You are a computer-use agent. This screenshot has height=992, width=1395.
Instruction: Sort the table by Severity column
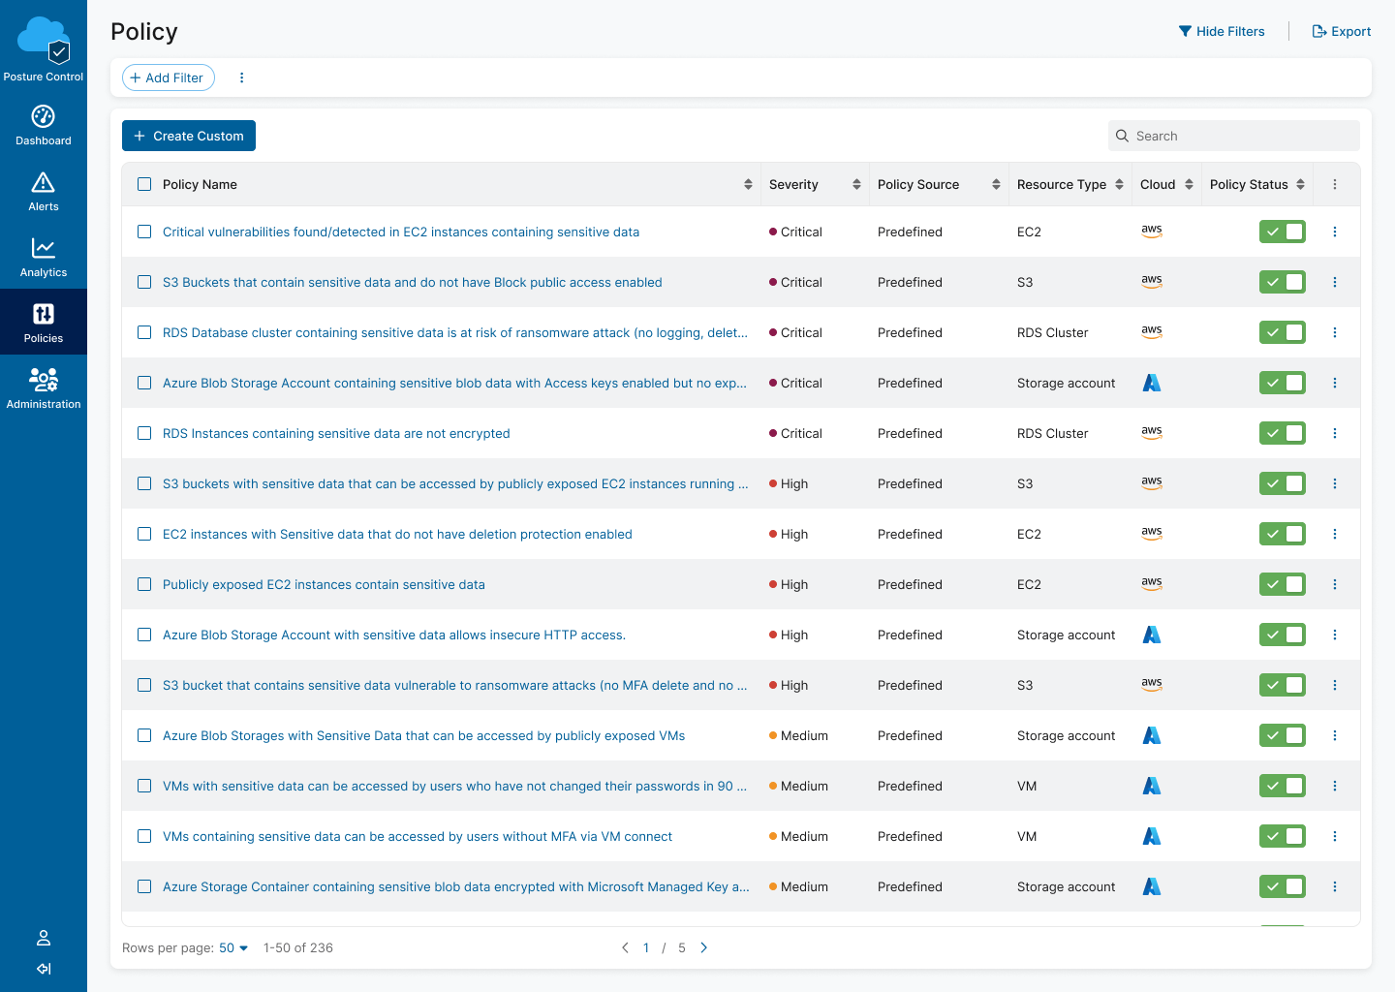(x=856, y=184)
